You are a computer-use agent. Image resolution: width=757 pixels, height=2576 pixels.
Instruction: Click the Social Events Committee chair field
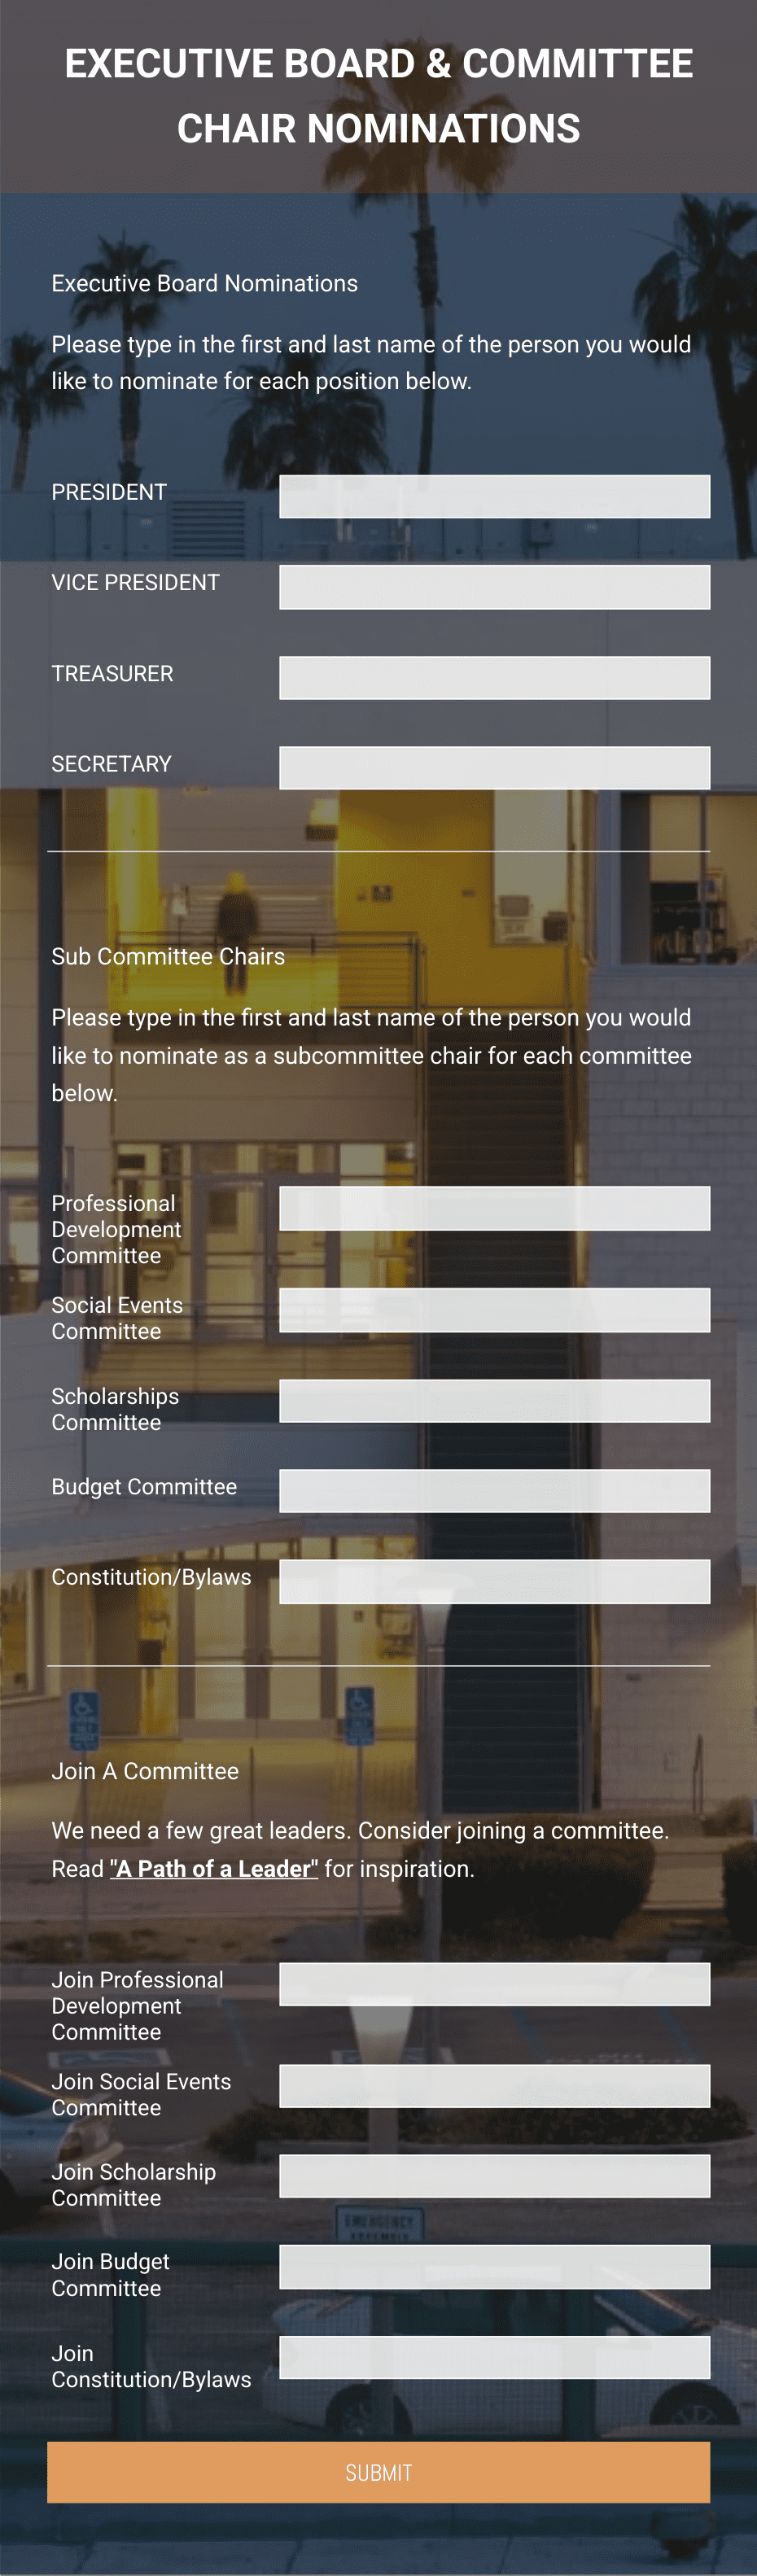tap(494, 1310)
